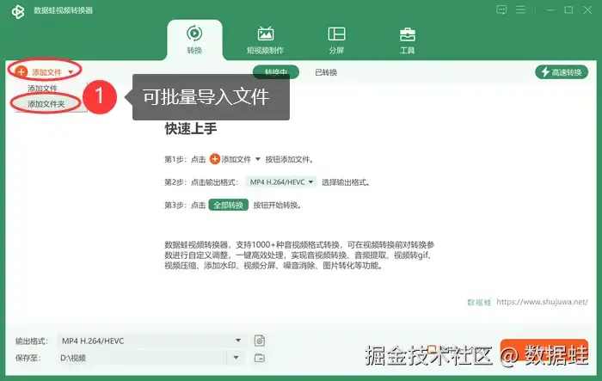The width and height of the screenshot is (602, 381).
Task: Switch to the 短视频制作 tab
Action: (x=265, y=40)
